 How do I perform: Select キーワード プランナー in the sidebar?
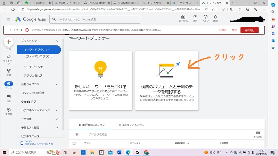pyautogui.click(x=39, y=50)
